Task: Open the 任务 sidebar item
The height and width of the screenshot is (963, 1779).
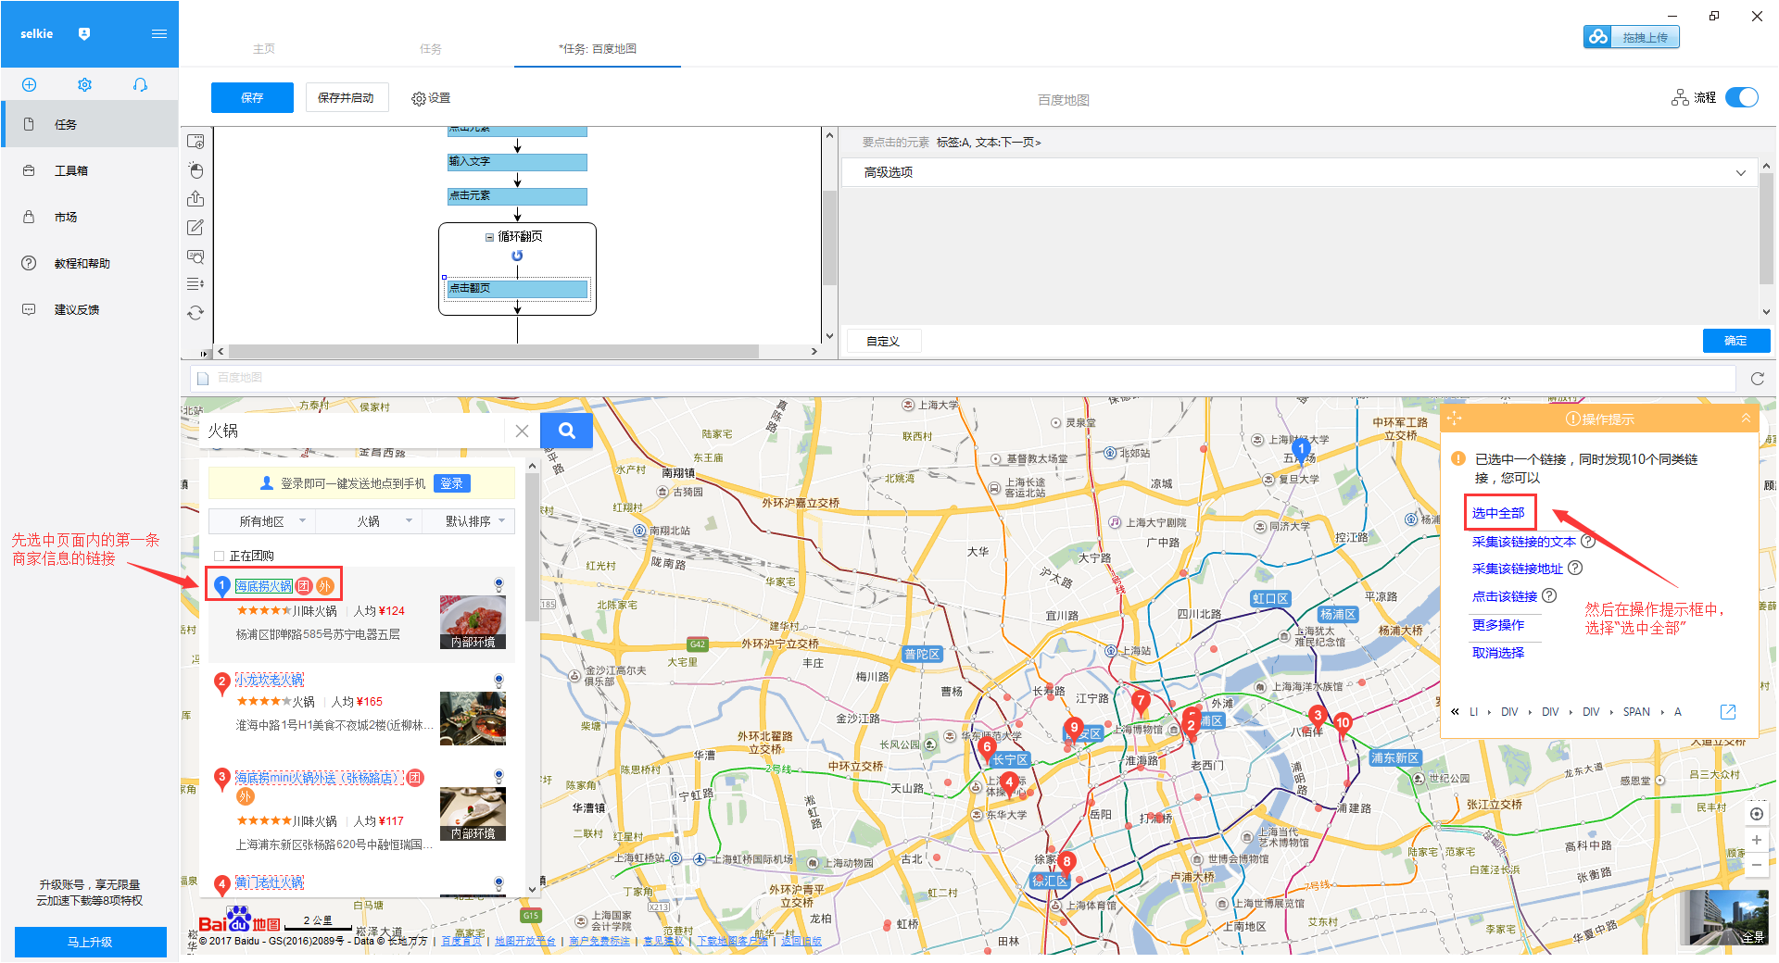Action: (90, 124)
